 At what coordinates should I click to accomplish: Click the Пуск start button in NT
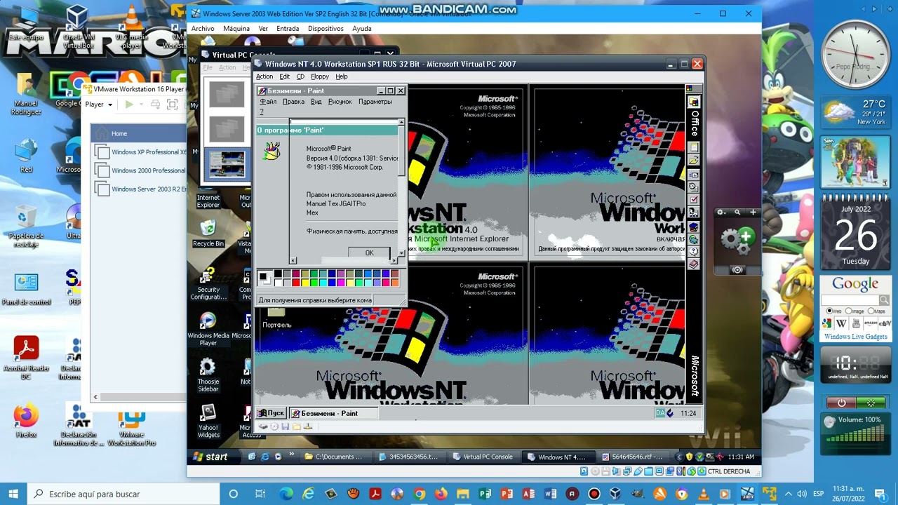pos(271,413)
